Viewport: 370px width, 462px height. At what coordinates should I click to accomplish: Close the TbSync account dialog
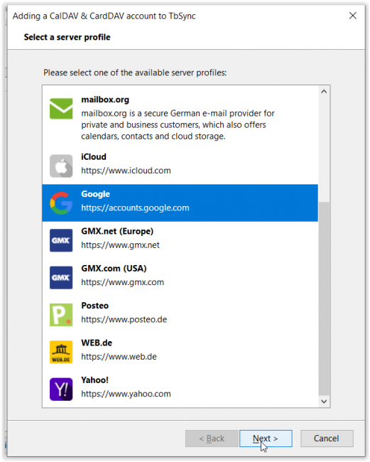[353, 16]
